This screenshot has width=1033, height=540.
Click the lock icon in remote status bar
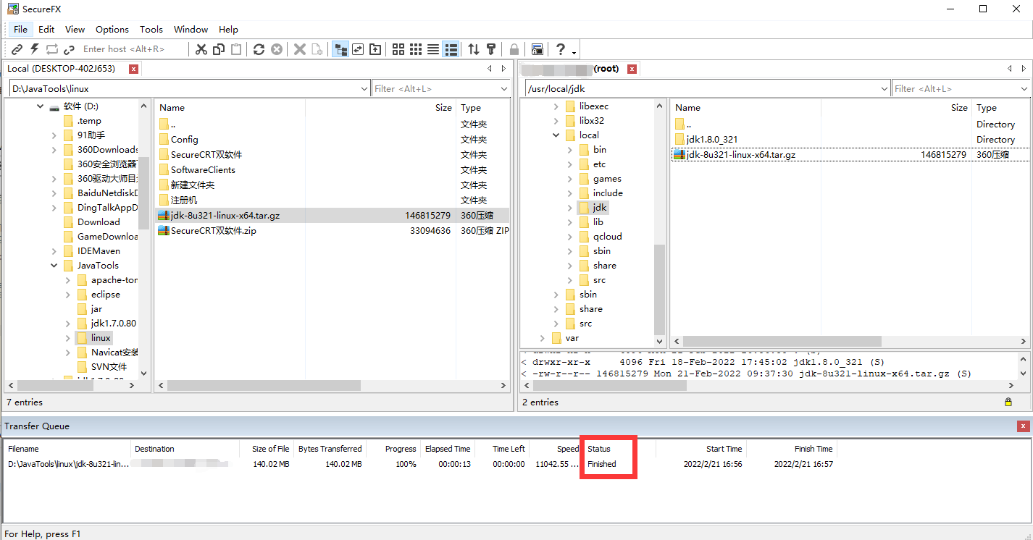click(x=1008, y=402)
